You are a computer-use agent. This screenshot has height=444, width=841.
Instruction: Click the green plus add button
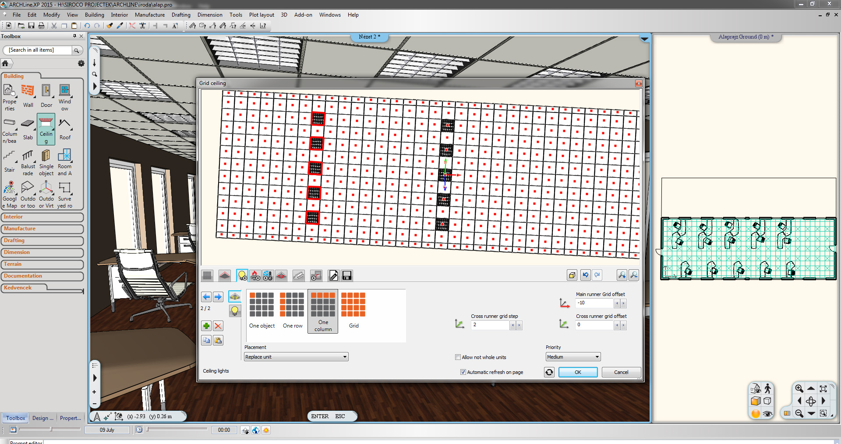pos(206,326)
